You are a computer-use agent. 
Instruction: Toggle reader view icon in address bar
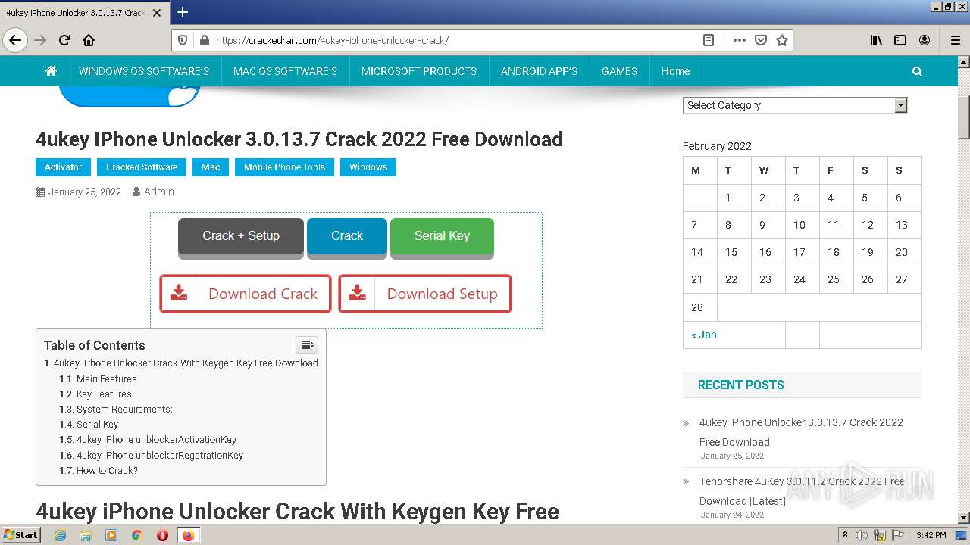[x=709, y=40]
